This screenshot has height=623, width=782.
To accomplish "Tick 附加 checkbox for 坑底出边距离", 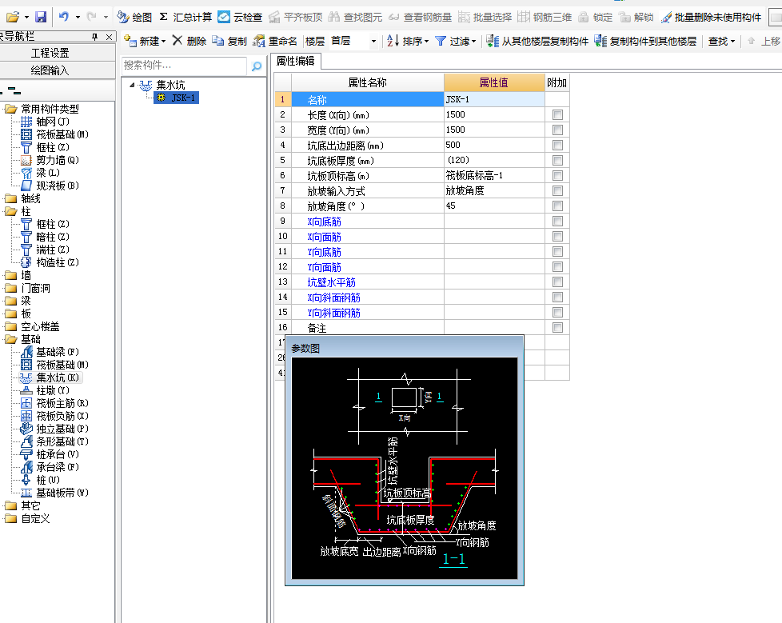I will 557,145.
